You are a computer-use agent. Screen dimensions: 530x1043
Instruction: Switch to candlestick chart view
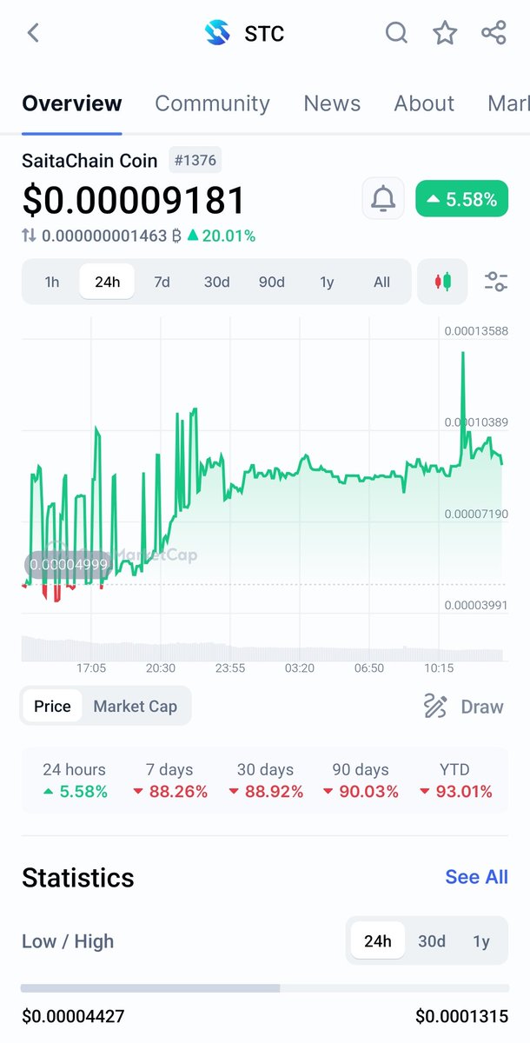point(443,282)
